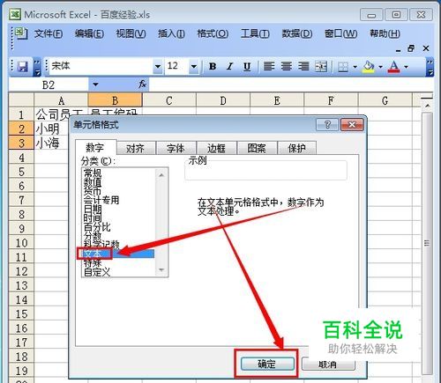Click category list scroll up arrow
Viewport: 441px width, 383px height.
point(161,175)
